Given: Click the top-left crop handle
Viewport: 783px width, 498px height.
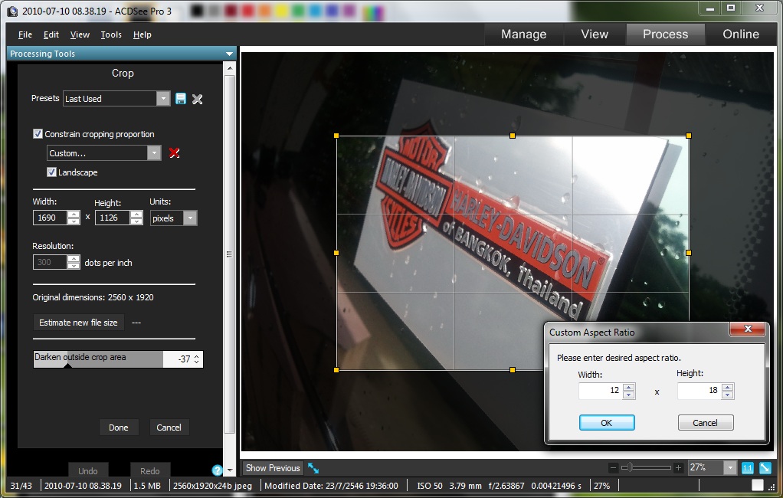Looking at the screenshot, I should [336, 136].
